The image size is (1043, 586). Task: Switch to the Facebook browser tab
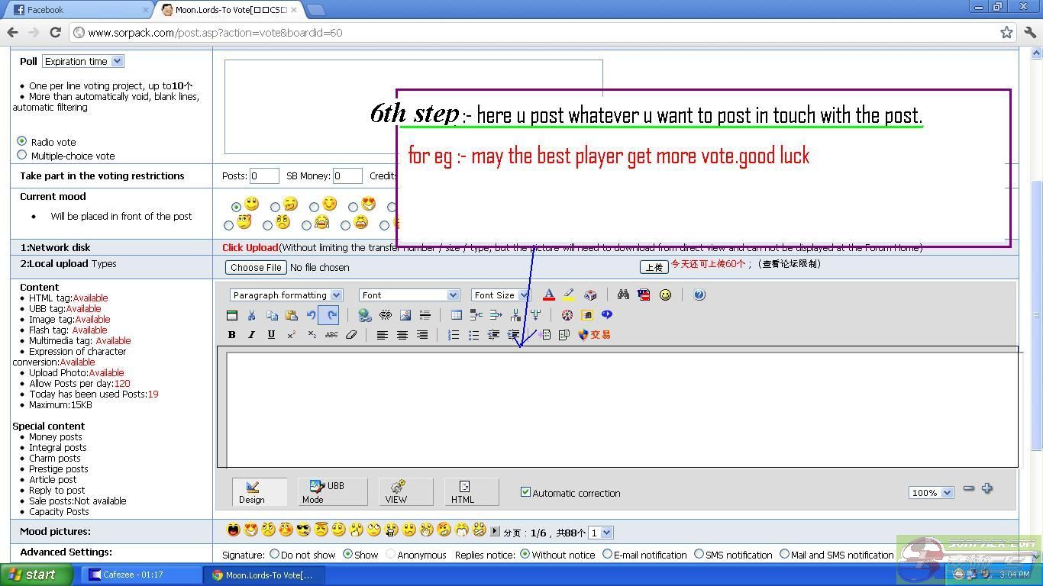click(x=76, y=10)
